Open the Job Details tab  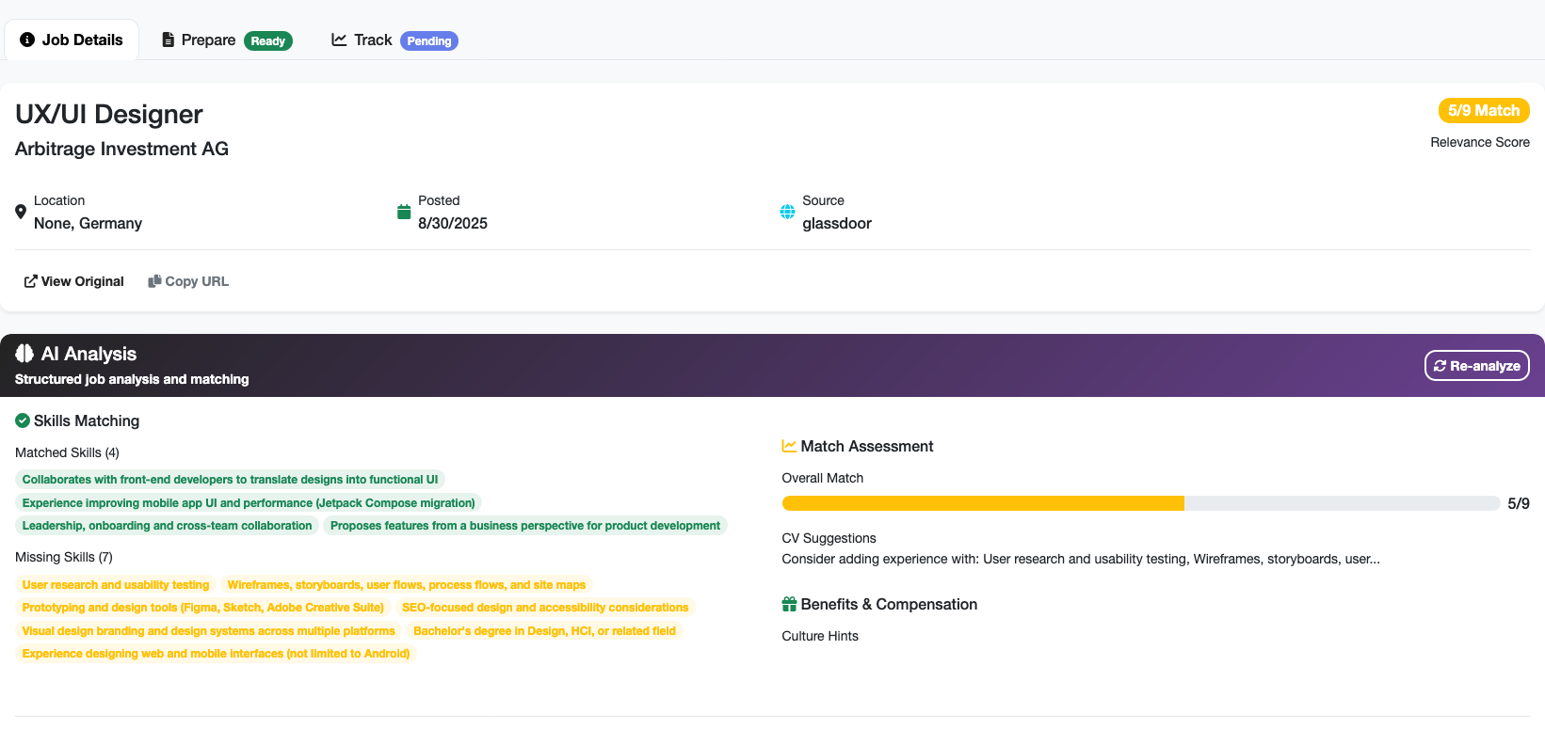click(72, 40)
